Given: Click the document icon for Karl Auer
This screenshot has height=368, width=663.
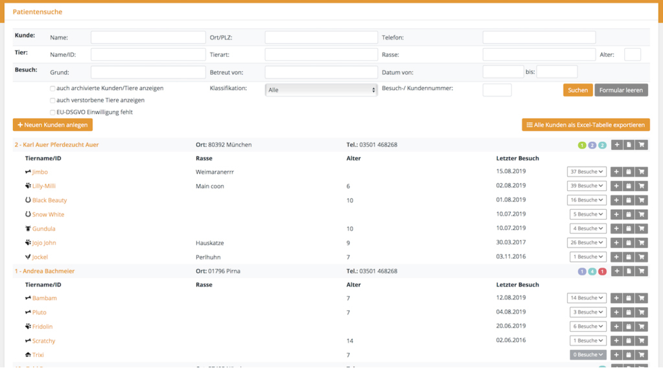Looking at the screenshot, I should click(x=629, y=145).
